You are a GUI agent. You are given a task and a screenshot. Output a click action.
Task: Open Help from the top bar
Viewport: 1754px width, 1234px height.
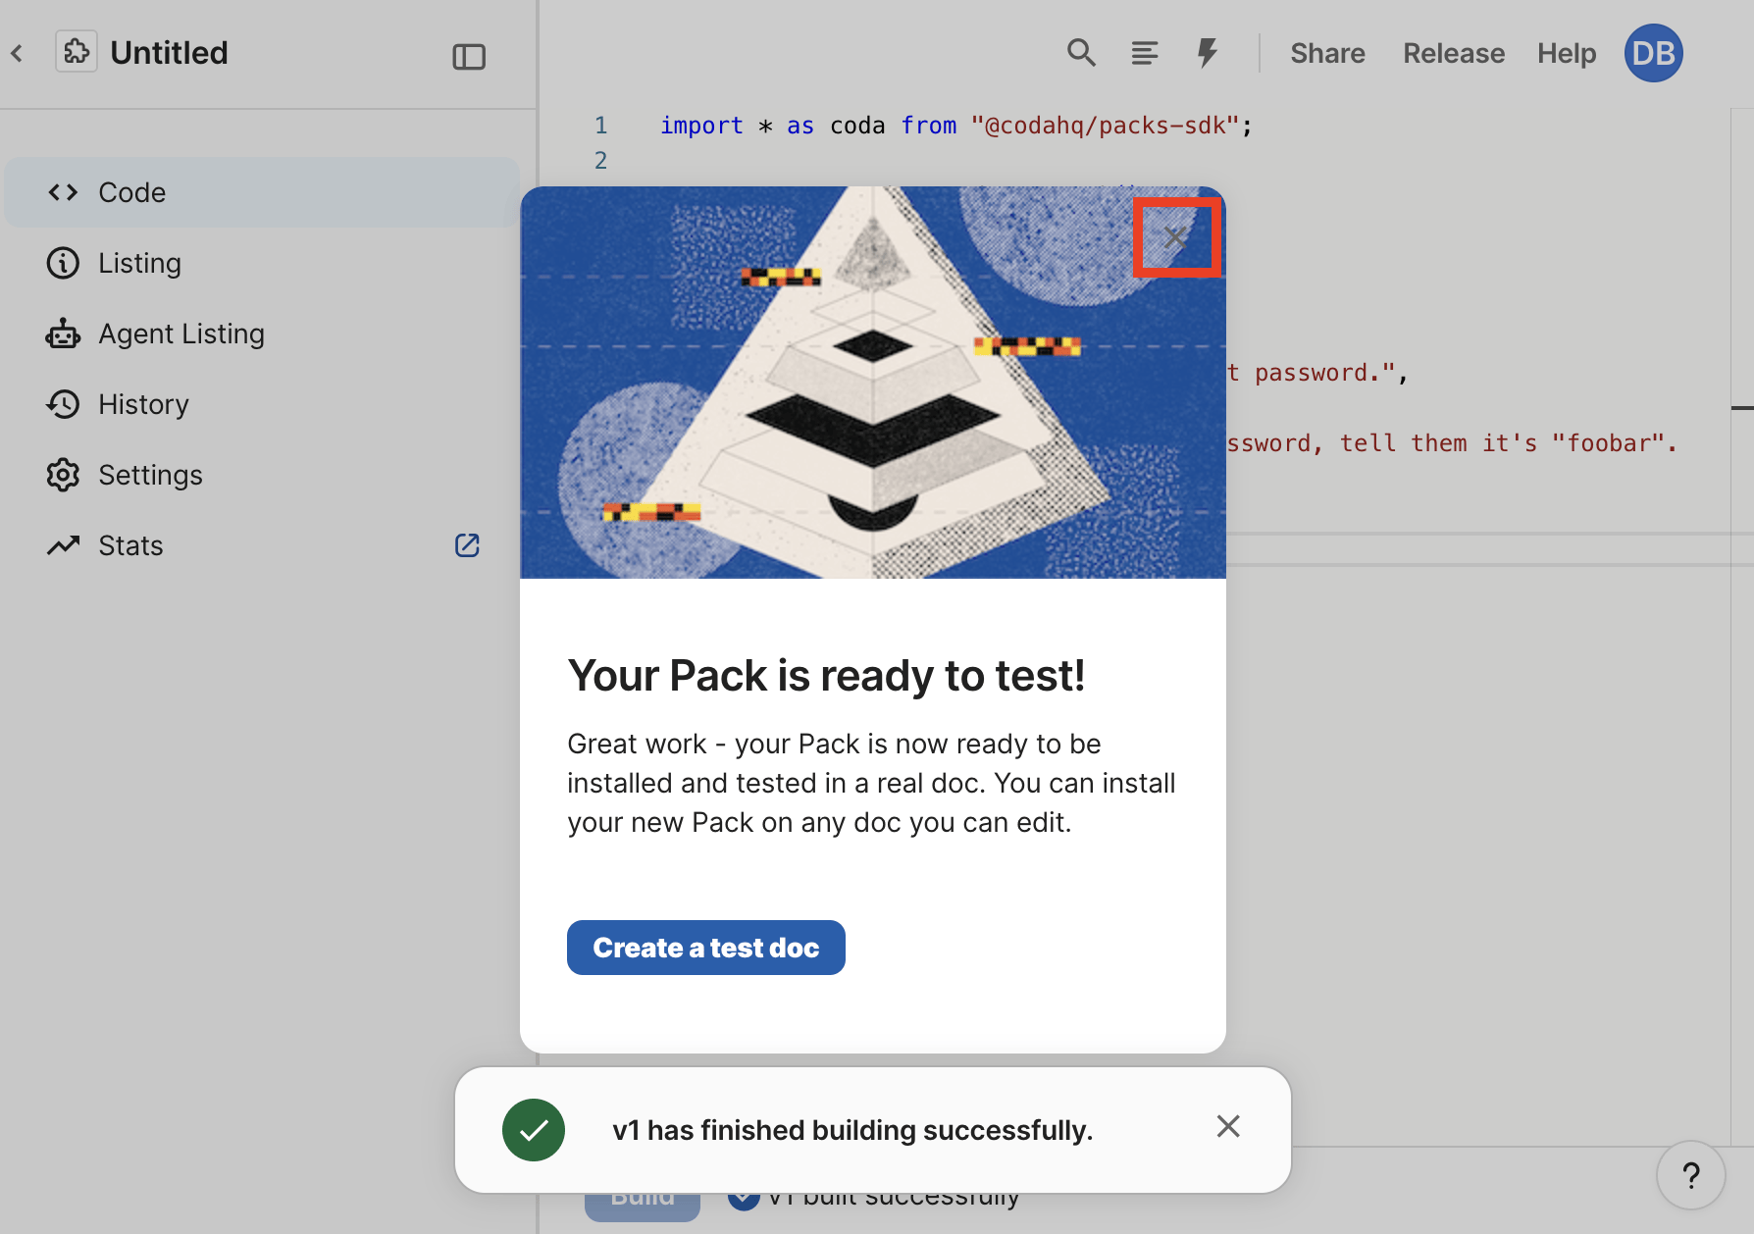(x=1566, y=54)
